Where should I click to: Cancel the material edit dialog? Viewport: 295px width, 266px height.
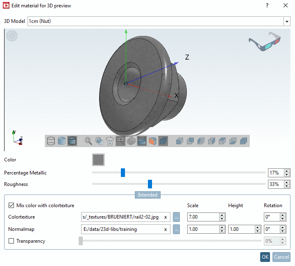click(281, 257)
